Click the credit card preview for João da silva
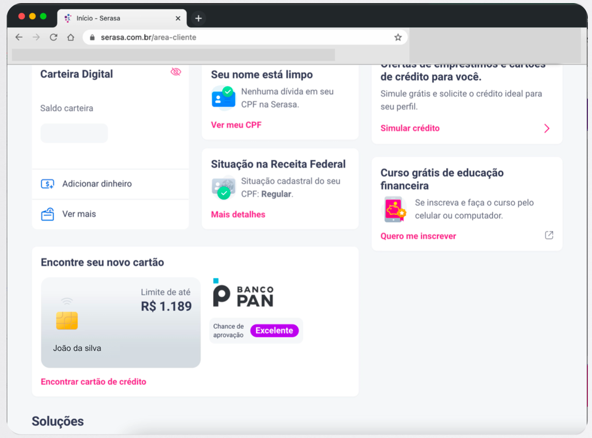Screen dimensions: 592x438 click(x=121, y=323)
